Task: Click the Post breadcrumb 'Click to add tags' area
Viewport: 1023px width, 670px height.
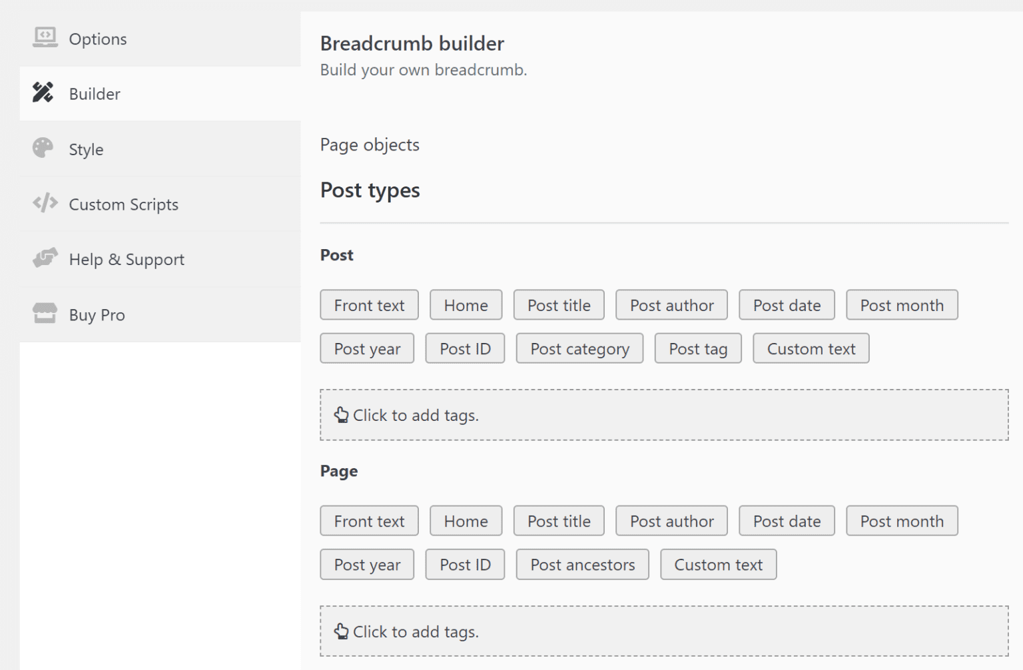Action: pyautogui.click(x=664, y=414)
